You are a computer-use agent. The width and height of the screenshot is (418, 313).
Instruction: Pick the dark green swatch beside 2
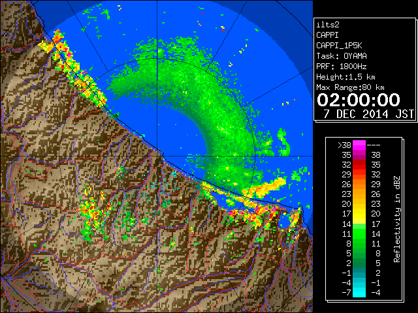(359, 263)
